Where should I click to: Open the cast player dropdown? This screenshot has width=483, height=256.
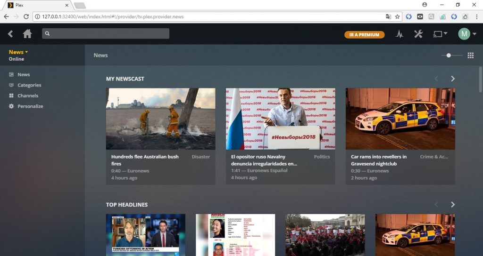(440, 34)
